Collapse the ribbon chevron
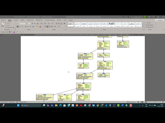This screenshot has width=165, height=123. coord(163,30)
